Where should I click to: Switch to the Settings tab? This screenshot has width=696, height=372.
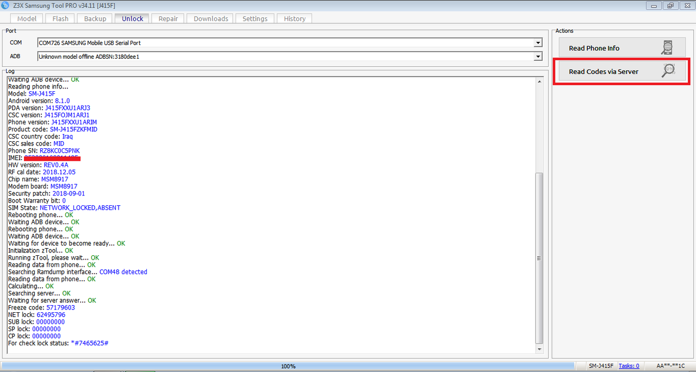tap(255, 18)
